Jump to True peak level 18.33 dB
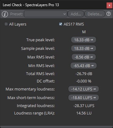This screenshot has width=113, height=128. click(x=84, y=40)
